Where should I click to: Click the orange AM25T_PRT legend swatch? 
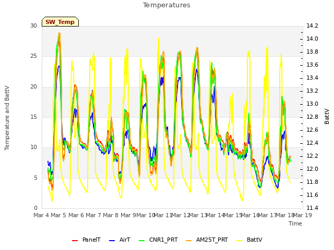click(x=189, y=241)
